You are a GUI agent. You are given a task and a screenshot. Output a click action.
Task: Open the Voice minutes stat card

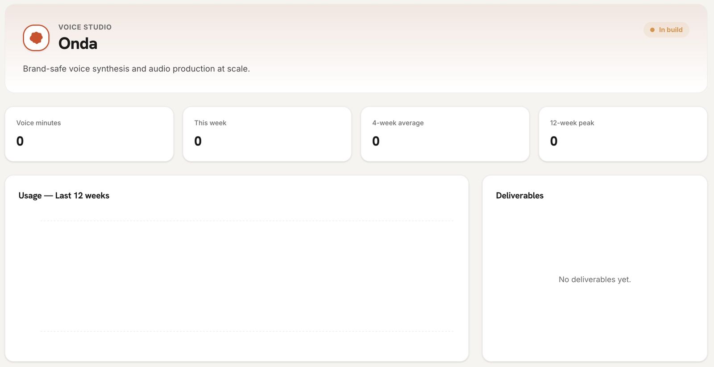[x=89, y=134]
